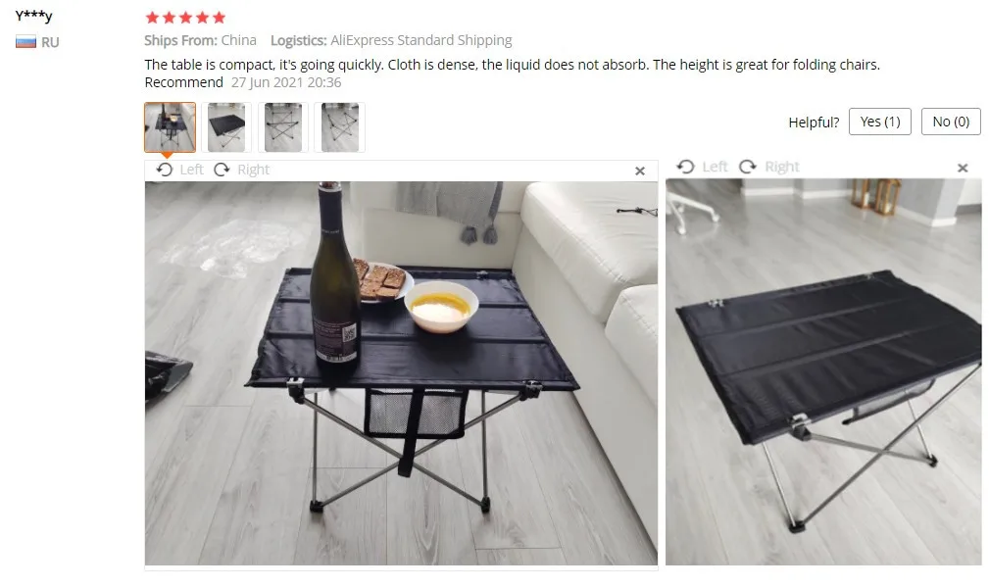Select first thumbnail with bottle on table
989x588 pixels.
click(x=170, y=127)
